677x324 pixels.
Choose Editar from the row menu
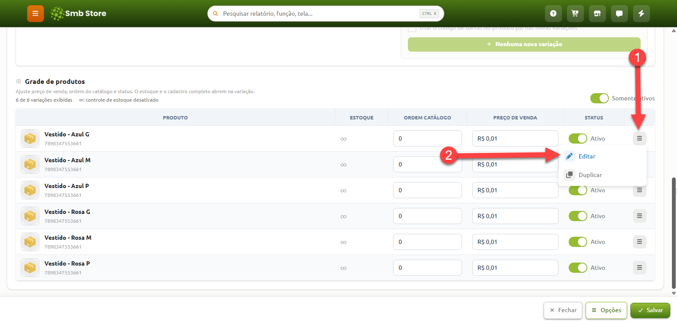(x=602, y=156)
